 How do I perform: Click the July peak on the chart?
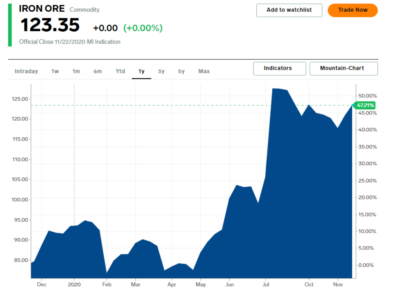(x=273, y=89)
